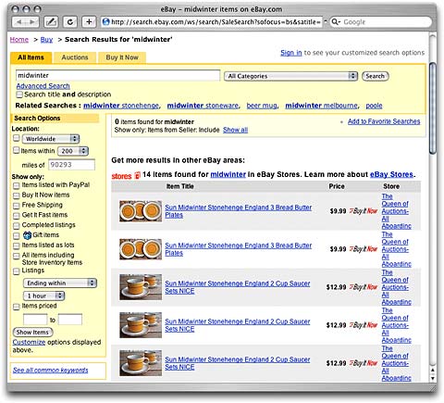
Task: Select the All Items tab
Action: click(x=31, y=57)
